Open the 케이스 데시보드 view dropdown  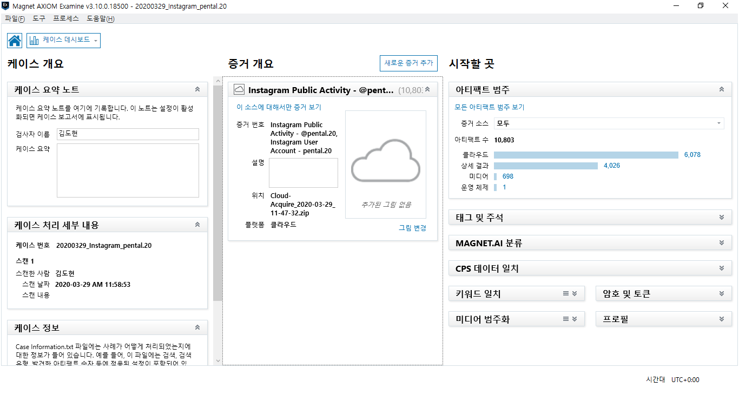point(63,41)
